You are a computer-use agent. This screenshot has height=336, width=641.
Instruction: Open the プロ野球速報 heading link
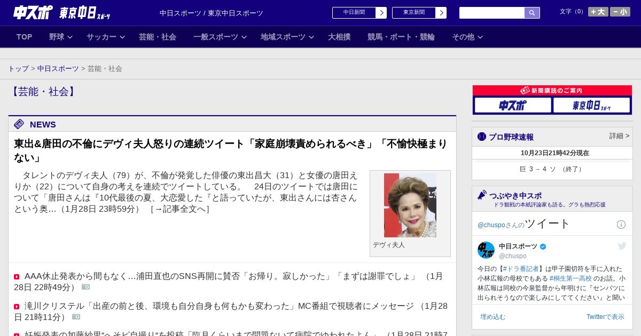coord(511,137)
